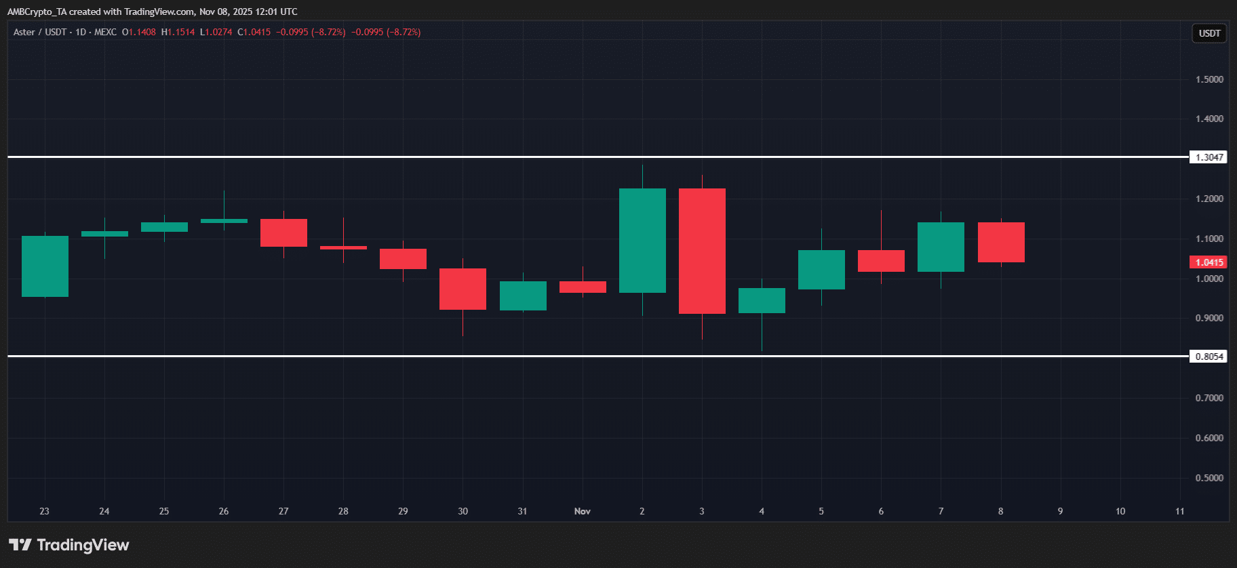The height and width of the screenshot is (568, 1237).
Task: Click the 0.5000 price axis label
Action: (x=1209, y=478)
